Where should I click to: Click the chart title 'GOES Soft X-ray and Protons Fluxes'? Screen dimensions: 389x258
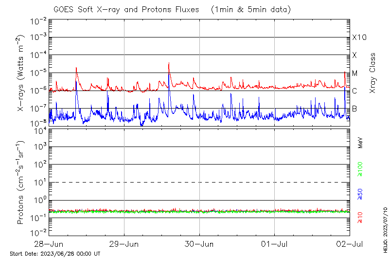pyautogui.click(x=130, y=9)
